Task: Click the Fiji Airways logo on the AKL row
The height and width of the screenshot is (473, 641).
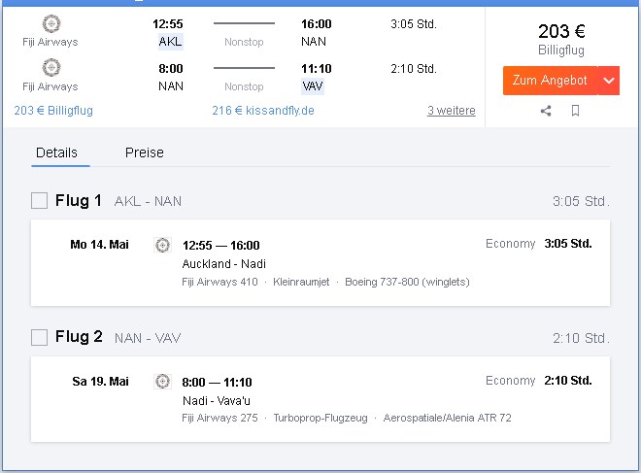Action: pyautogui.click(x=51, y=23)
